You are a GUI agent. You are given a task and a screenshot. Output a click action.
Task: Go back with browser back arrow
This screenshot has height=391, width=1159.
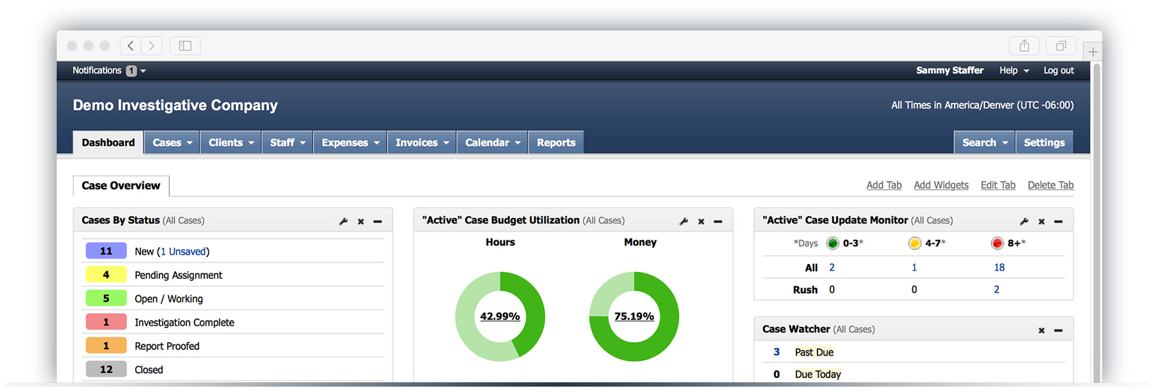click(x=130, y=45)
